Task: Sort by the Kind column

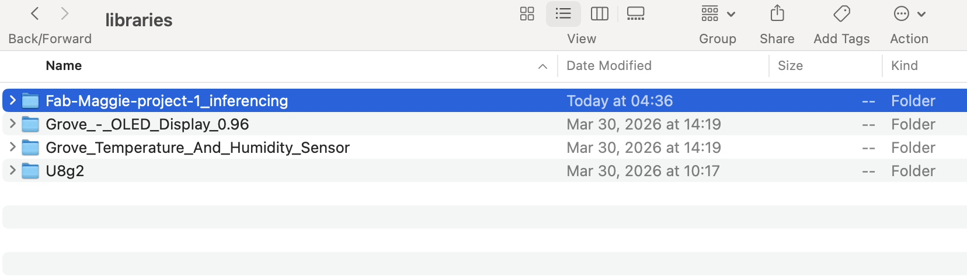Action: tap(905, 66)
